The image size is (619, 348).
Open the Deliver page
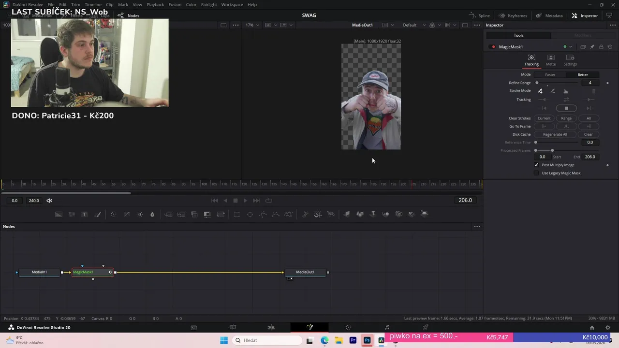[x=426, y=327]
